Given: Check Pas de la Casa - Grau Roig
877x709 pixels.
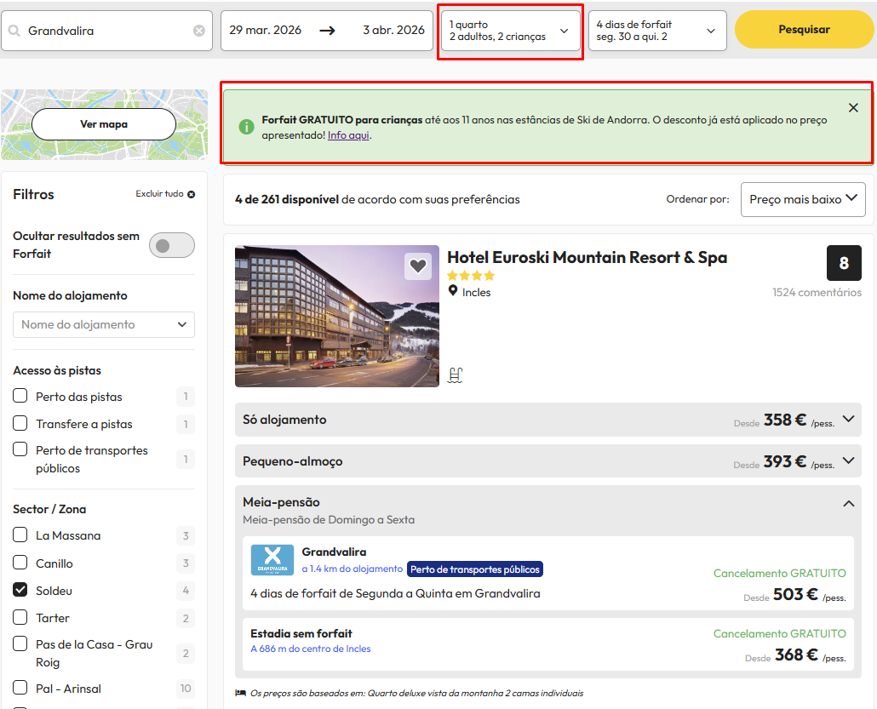Looking at the screenshot, I should coord(20,644).
